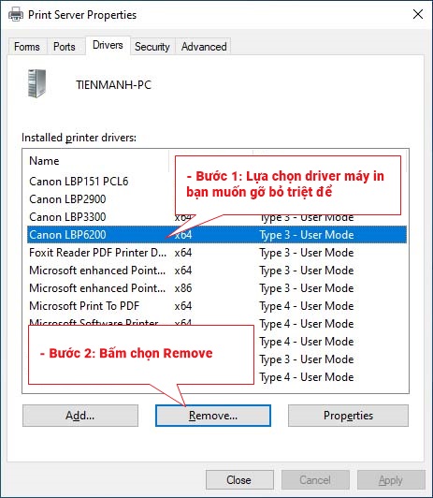Select the Canon LBP2900 driver
Screen dimensions: 433x498
point(67,199)
